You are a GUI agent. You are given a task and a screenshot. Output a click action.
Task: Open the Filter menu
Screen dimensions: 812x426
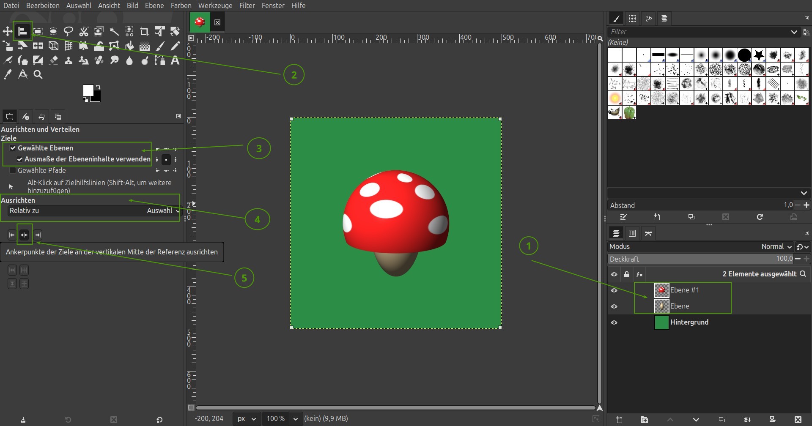pyautogui.click(x=247, y=5)
